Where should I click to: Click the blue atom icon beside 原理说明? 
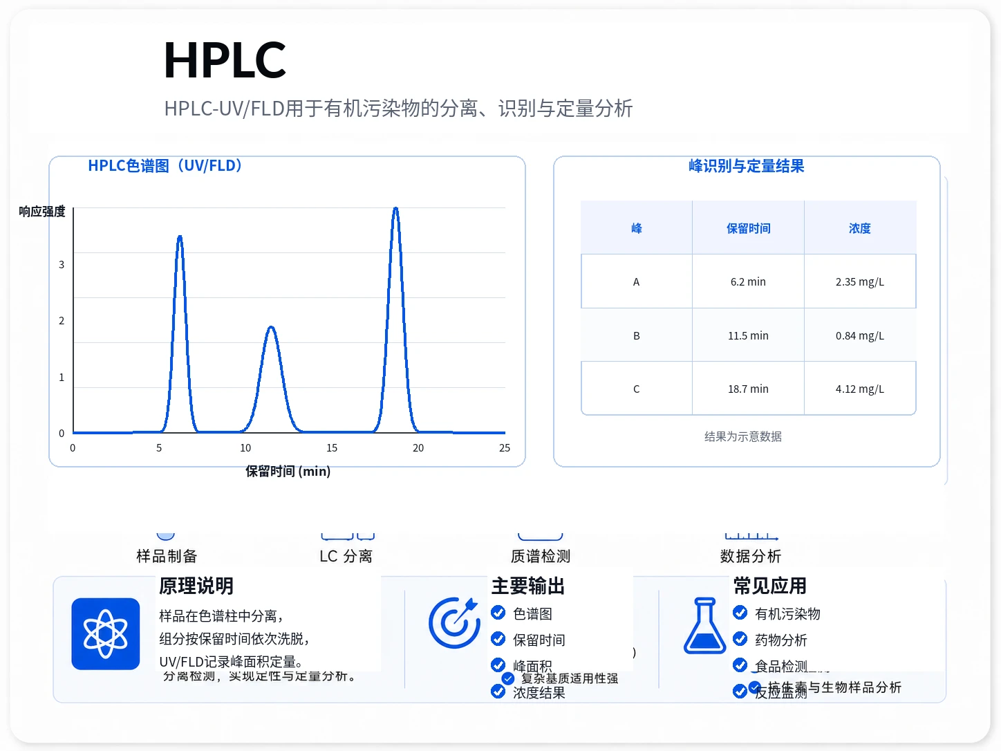tap(106, 633)
